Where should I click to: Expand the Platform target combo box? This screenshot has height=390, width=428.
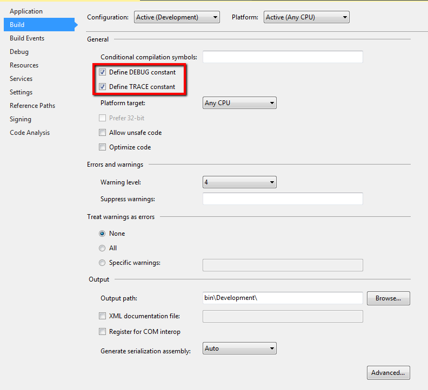(x=239, y=102)
